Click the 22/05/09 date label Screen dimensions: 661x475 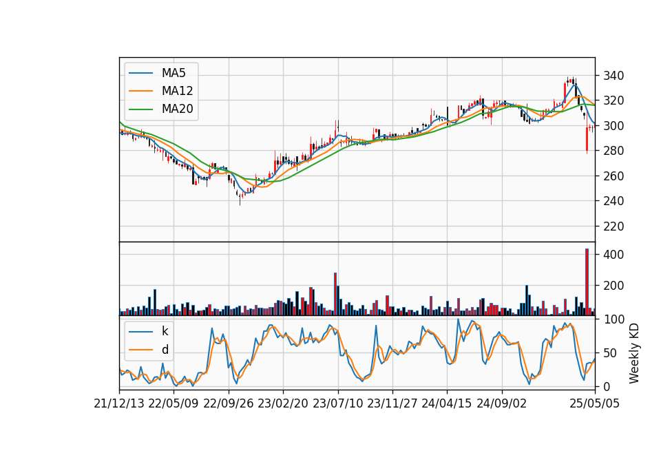[x=174, y=403]
